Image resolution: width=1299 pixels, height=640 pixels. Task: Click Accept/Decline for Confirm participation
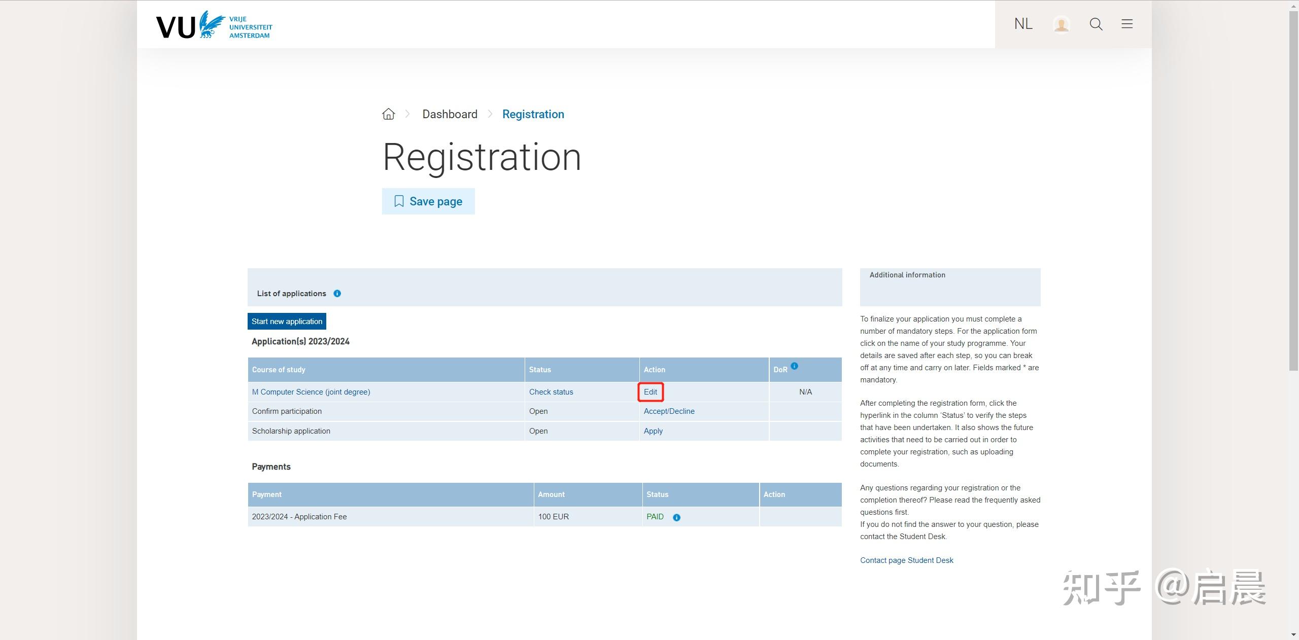click(x=669, y=411)
